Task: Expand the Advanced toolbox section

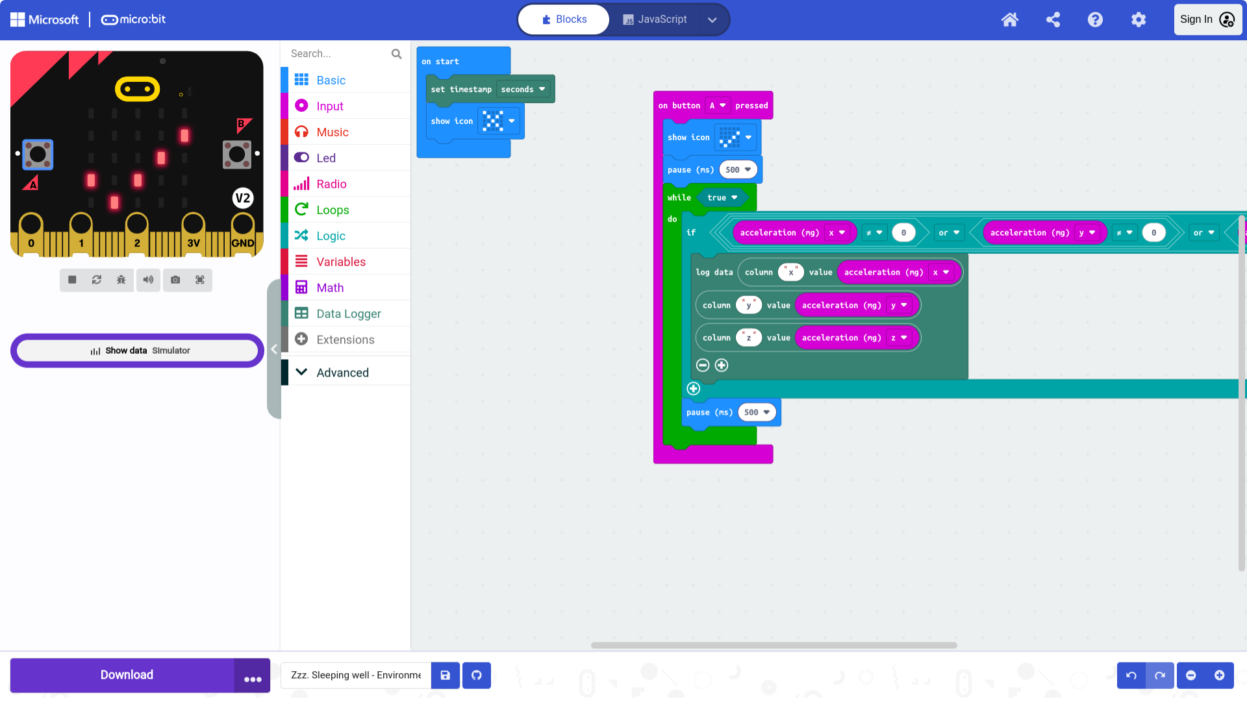Action: [x=342, y=373]
